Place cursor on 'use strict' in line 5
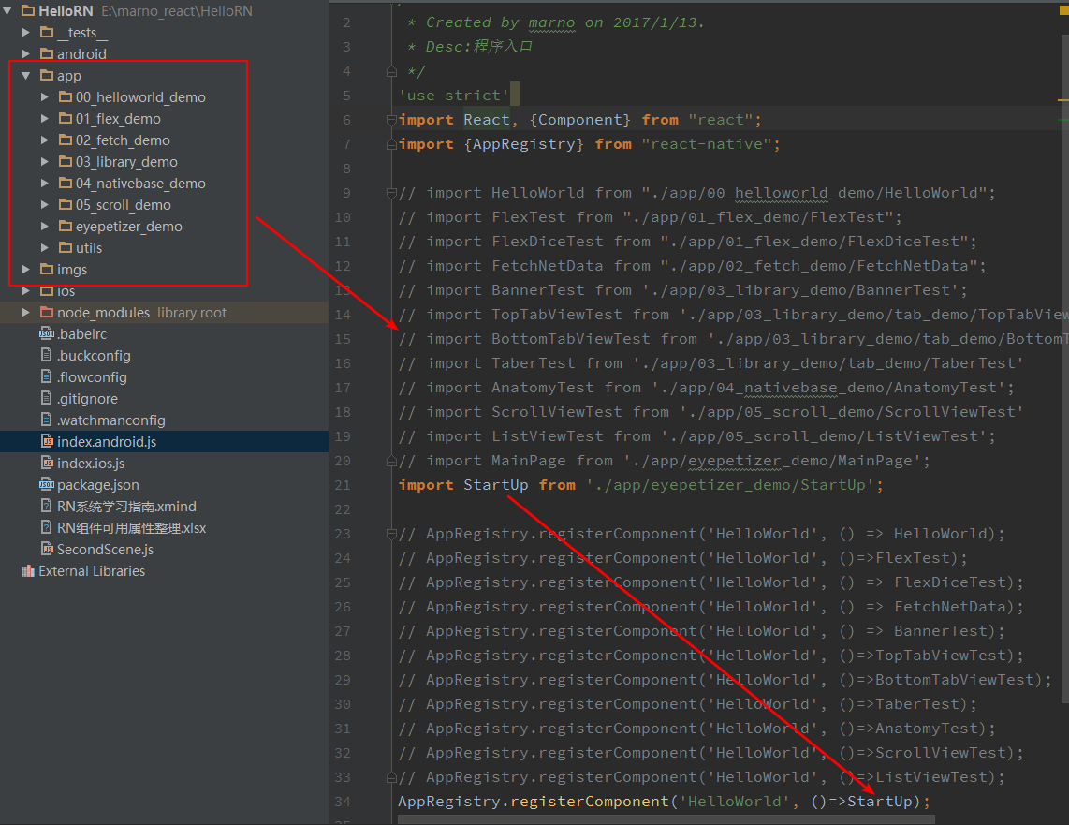Viewport: 1069px width, 825px height. point(453,96)
